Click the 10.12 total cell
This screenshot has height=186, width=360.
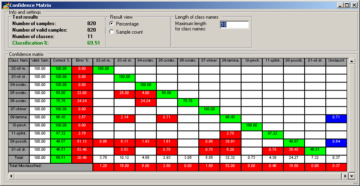125,159
